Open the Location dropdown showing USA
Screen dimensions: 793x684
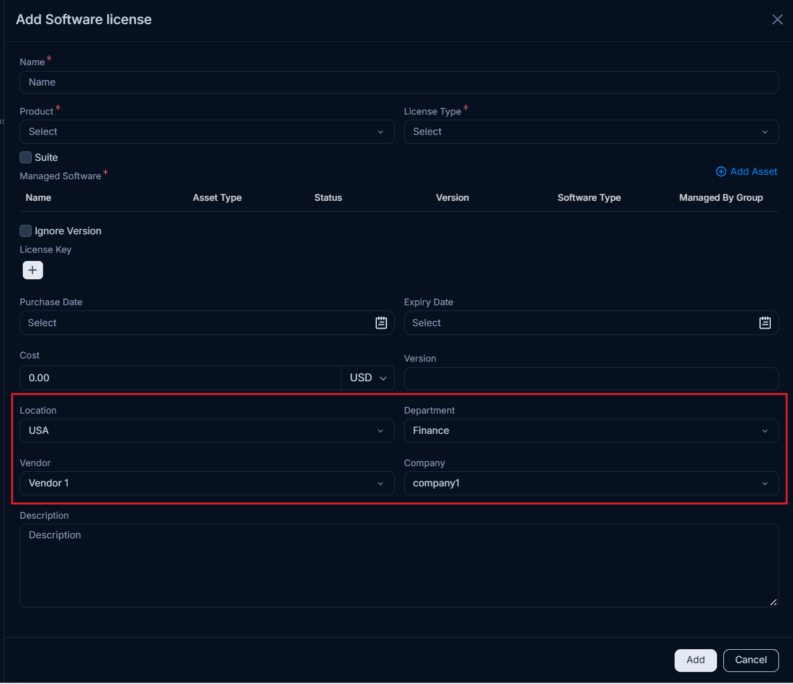click(x=207, y=431)
